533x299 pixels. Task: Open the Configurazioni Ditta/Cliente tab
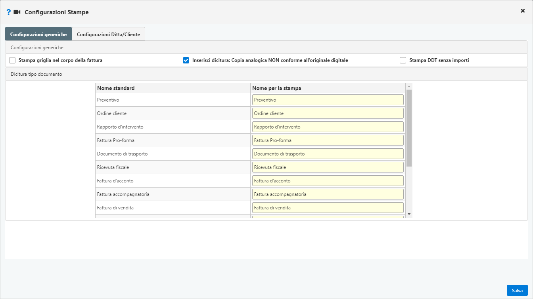(x=108, y=34)
